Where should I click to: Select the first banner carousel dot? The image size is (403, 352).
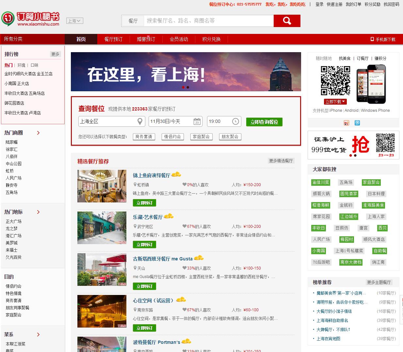point(183,87)
